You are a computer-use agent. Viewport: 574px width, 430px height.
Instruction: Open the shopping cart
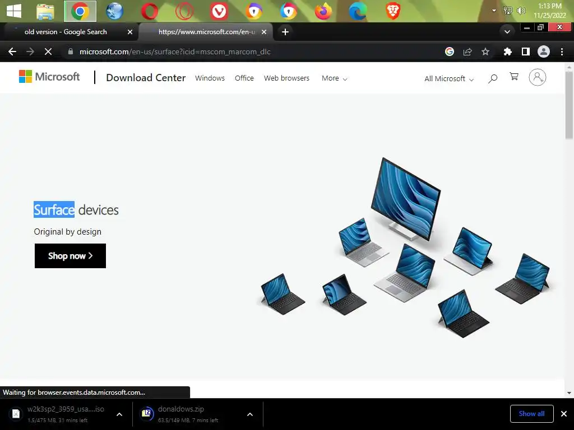[514, 76]
